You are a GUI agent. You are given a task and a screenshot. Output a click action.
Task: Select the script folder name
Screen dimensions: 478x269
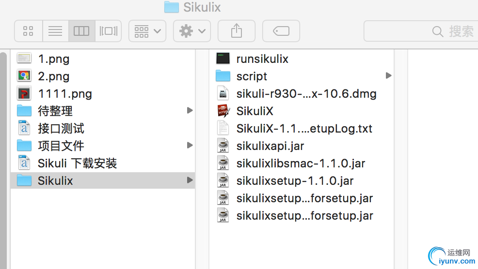(252, 76)
